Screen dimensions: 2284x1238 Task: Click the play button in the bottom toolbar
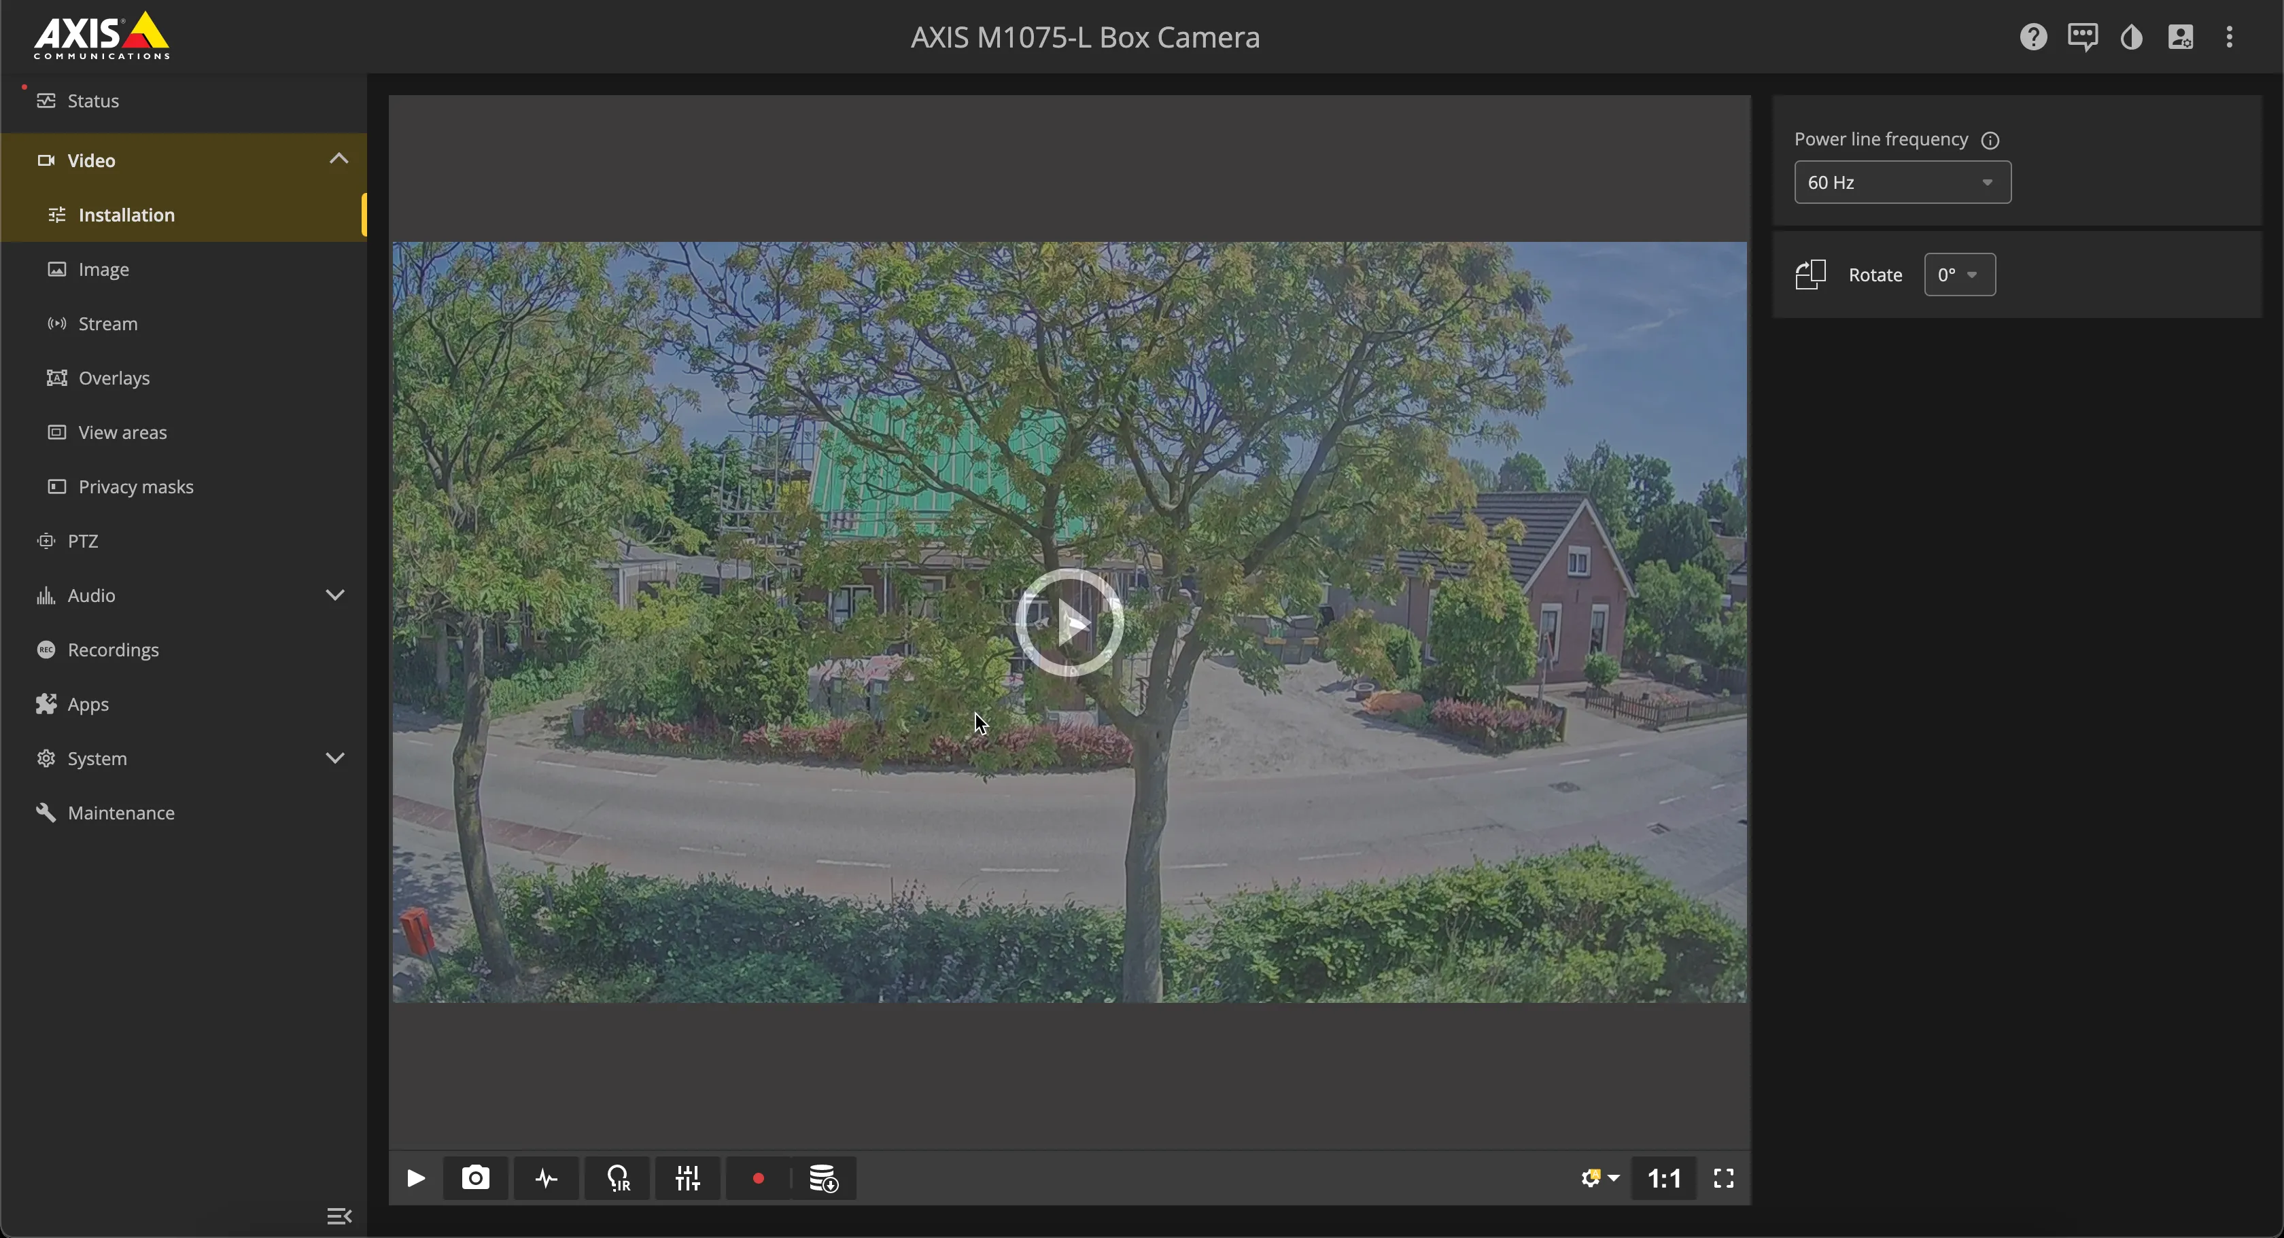click(x=415, y=1178)
